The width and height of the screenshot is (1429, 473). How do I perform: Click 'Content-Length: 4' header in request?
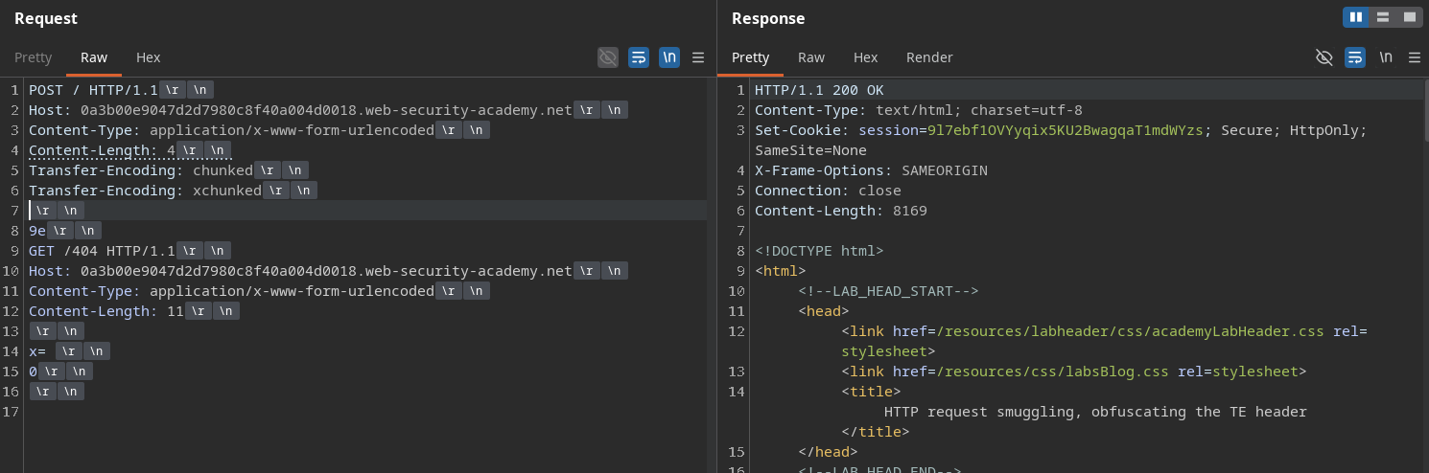pos(102,150)
